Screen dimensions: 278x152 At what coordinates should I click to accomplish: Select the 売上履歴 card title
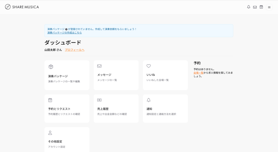pyautogui.click(x=103, y=109)
